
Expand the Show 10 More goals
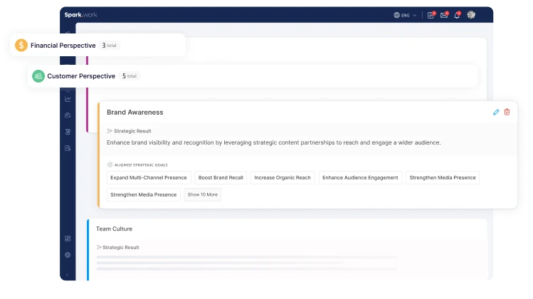click(203, 194)
